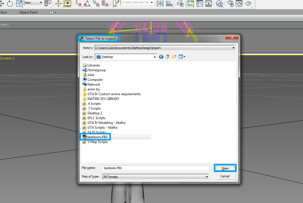
Task: Select Homegroup in file list
Action: [x=94, y=70]
